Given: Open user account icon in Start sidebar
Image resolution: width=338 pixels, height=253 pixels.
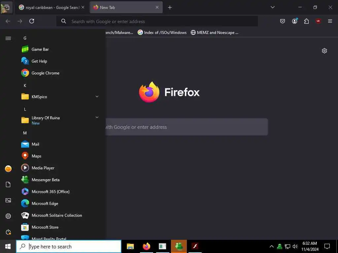Looking at the screenshot, I should coord(8,169).
